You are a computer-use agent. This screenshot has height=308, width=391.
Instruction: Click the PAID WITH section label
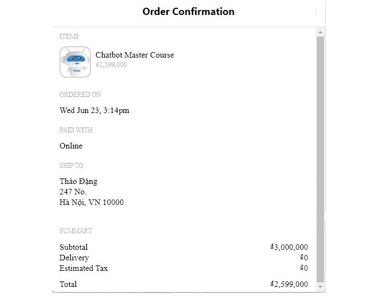[x=76, y=130]
